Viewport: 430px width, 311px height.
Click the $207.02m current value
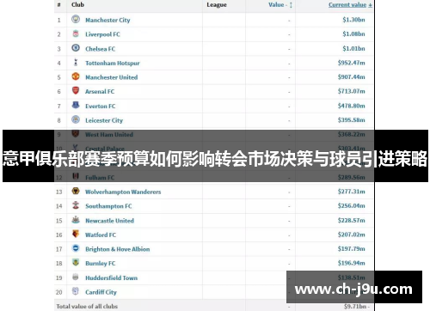pyautogui.click(x=352, y=235)
